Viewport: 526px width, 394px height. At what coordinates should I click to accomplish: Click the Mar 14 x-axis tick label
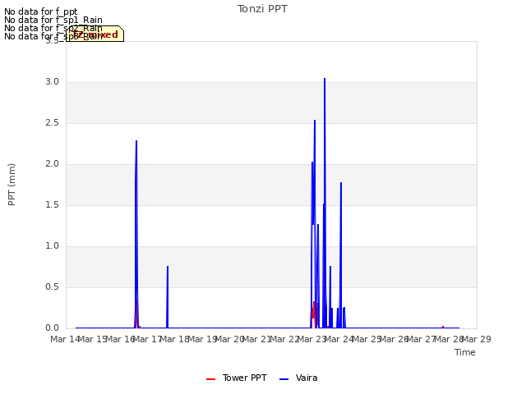(65, 339)
